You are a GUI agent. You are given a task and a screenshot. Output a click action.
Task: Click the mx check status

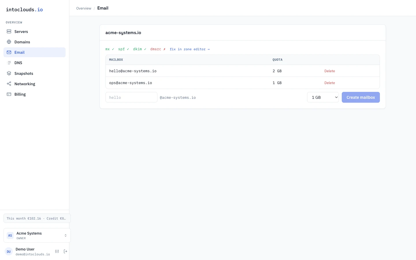[110, 49]
